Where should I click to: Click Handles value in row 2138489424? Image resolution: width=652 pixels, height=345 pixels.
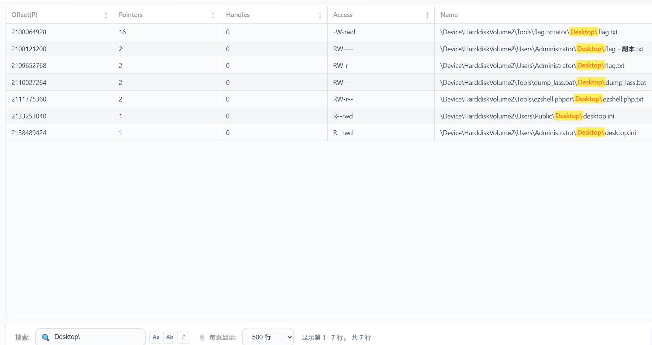[228, 133]
